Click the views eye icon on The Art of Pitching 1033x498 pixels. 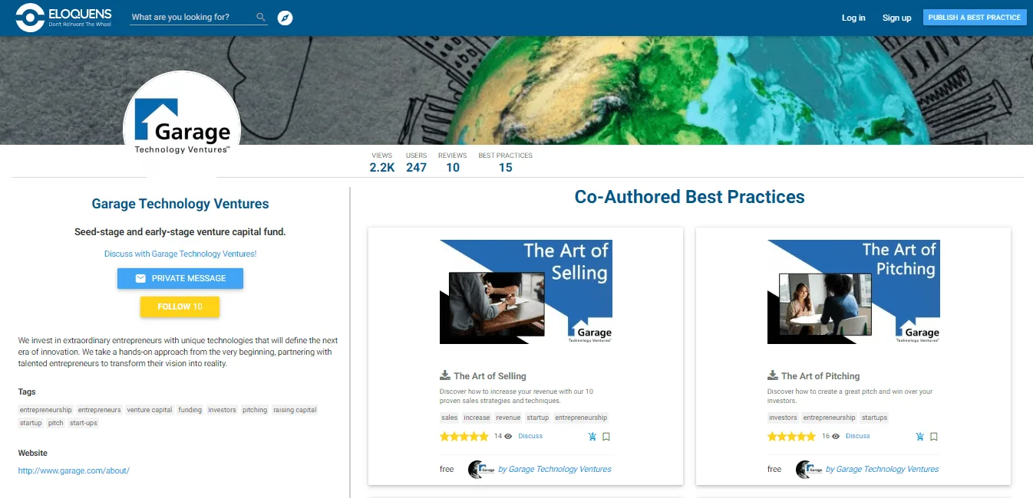coord(836,437)
